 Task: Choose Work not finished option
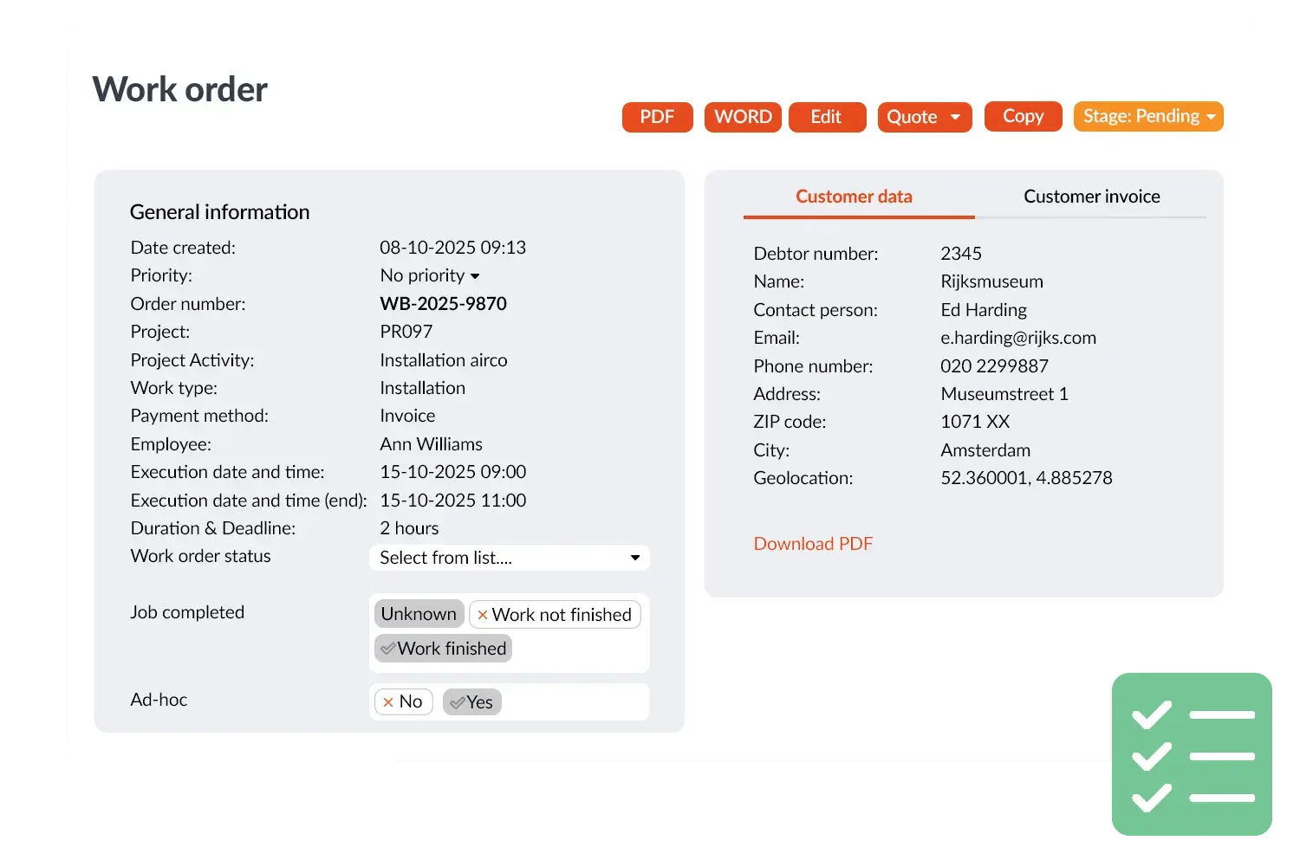tap(555, 615)
